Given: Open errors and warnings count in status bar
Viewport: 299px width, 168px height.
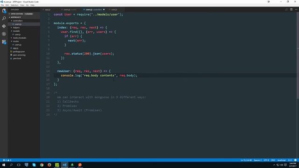Looking at the screenshot, I should tap(7, 160).
